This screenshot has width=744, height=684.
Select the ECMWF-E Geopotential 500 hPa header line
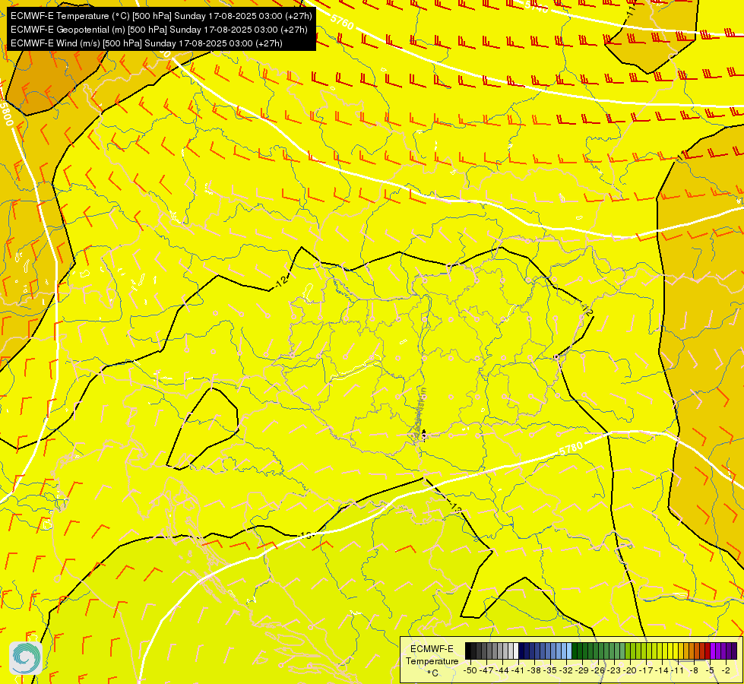pos(159,30)
